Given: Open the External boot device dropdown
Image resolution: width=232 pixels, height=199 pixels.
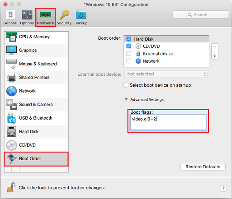Looking at the screenshot, I should coord(166,74).
